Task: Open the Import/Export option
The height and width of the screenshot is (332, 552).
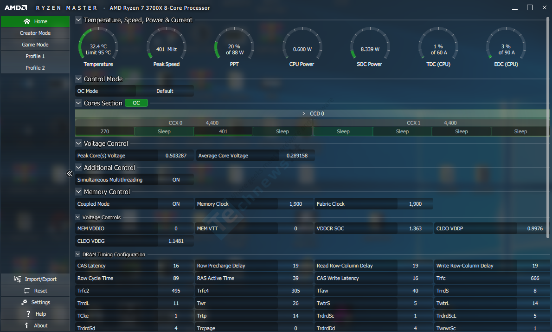Action: point(35,279)
